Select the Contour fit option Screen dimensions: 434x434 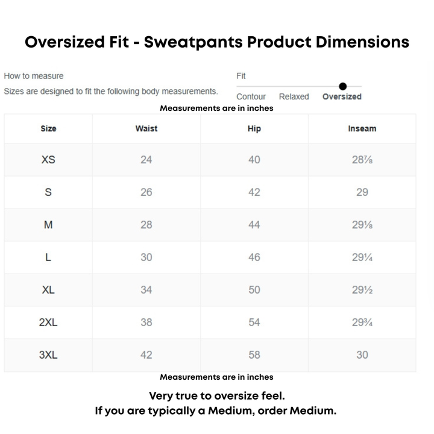tap(251, 96)
